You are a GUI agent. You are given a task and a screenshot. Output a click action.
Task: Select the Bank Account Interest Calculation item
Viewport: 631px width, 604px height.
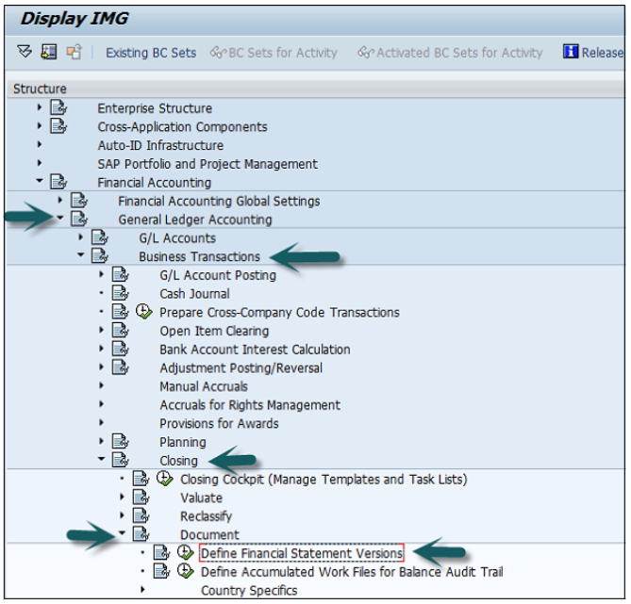(255, 350)
